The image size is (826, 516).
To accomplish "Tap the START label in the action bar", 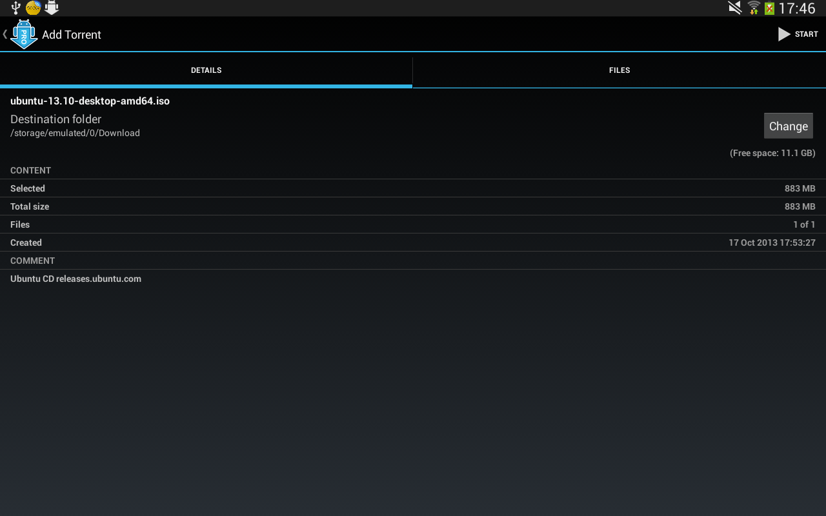I will point(805,34).
